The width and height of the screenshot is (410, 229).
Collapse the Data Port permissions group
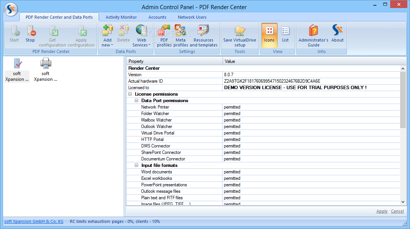click(137, 101)
